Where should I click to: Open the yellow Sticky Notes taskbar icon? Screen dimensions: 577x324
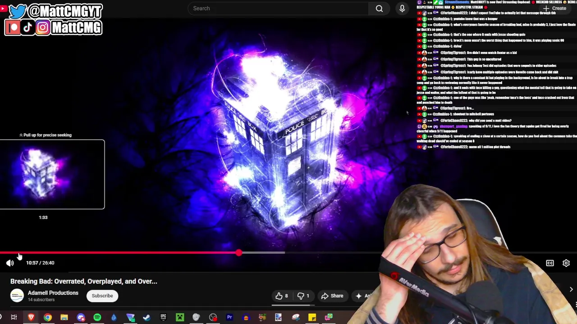pyautogui.click(x=312, y=318)
